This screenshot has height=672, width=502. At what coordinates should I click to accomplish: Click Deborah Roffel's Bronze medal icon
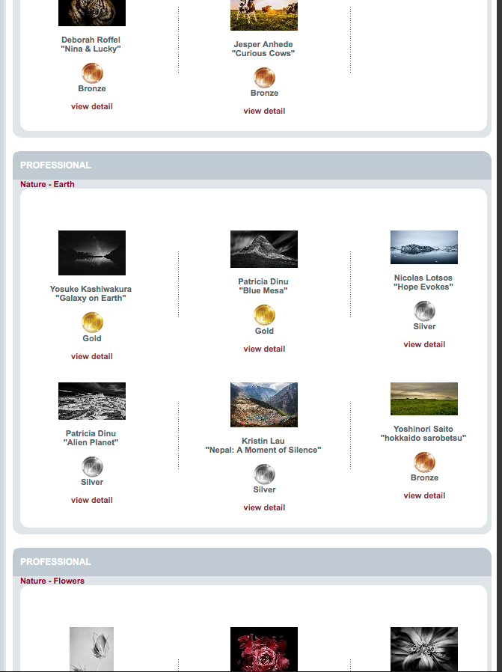[92, 73]
